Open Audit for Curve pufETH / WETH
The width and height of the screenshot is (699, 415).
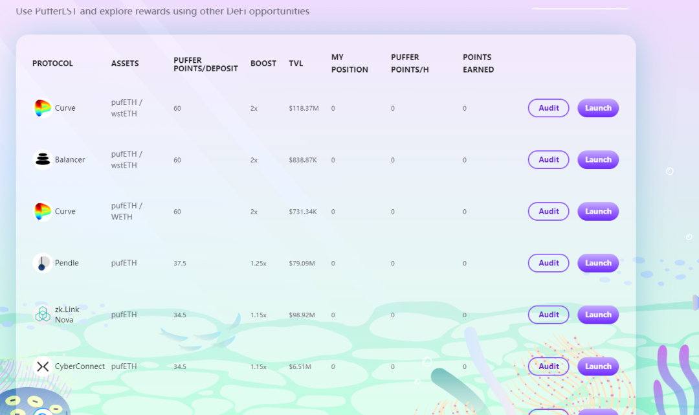click(548, 211)
